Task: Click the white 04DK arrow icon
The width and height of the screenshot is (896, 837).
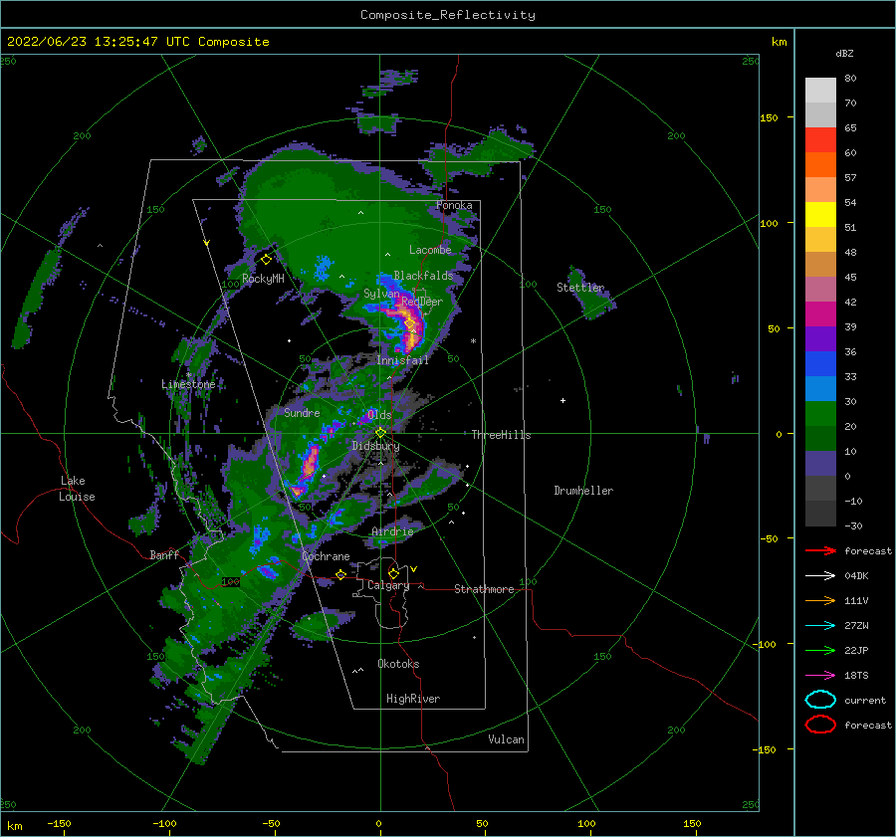Action: click(820, 576)
